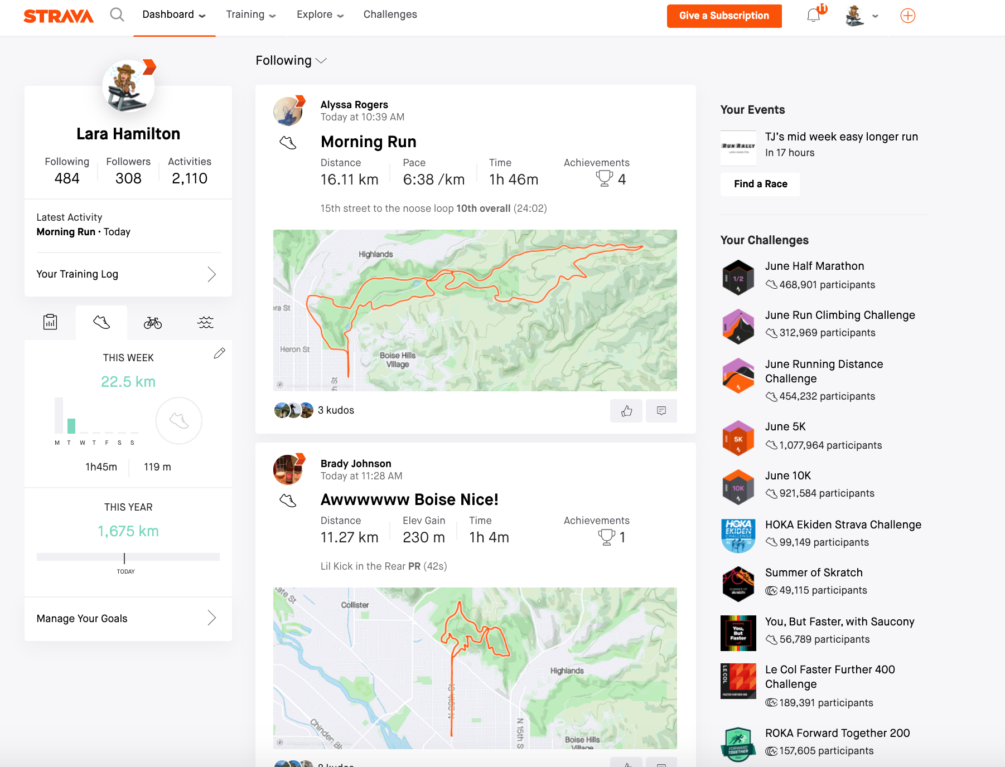This screenshot has height=767, width=1005.
Task: Click the Strava logo
Action: tap(58, 16)
